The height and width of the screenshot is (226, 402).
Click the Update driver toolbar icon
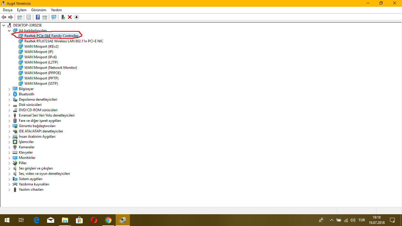pos(63,17)
